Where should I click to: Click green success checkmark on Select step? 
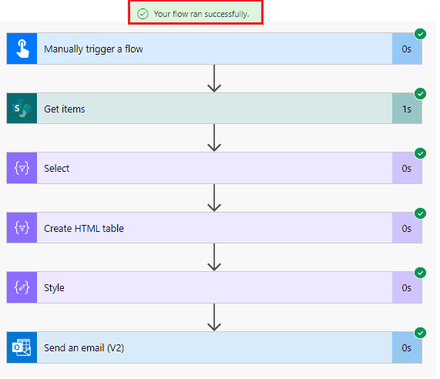(x=420, y=153)
